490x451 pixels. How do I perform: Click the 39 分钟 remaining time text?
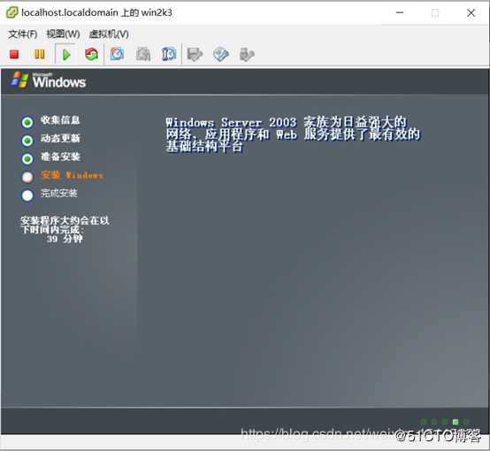pos(65,239)
